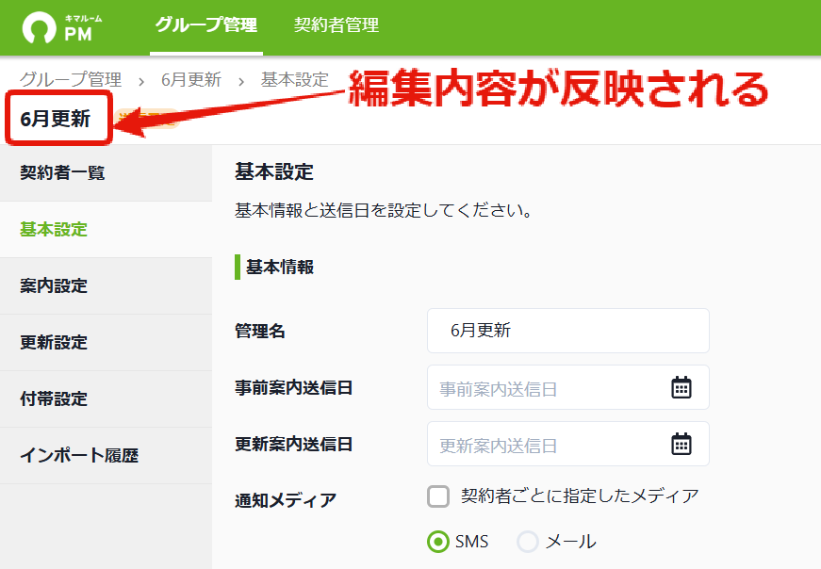Click the 通知メディア label
821x569 pixels.
286,500
